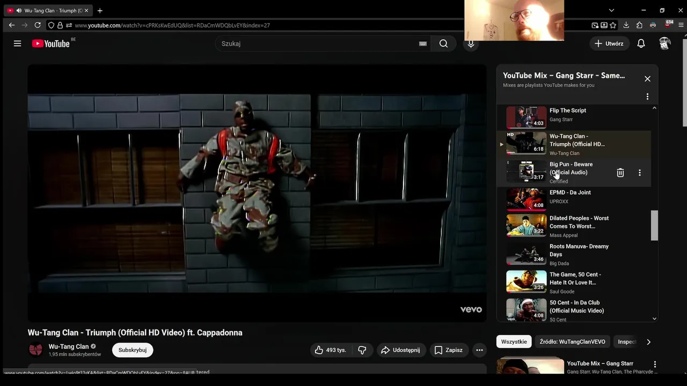Viewport: 687px width, 386px height.
Task: Click the playlist scrollbar down arrow
Action: (654, 318)
